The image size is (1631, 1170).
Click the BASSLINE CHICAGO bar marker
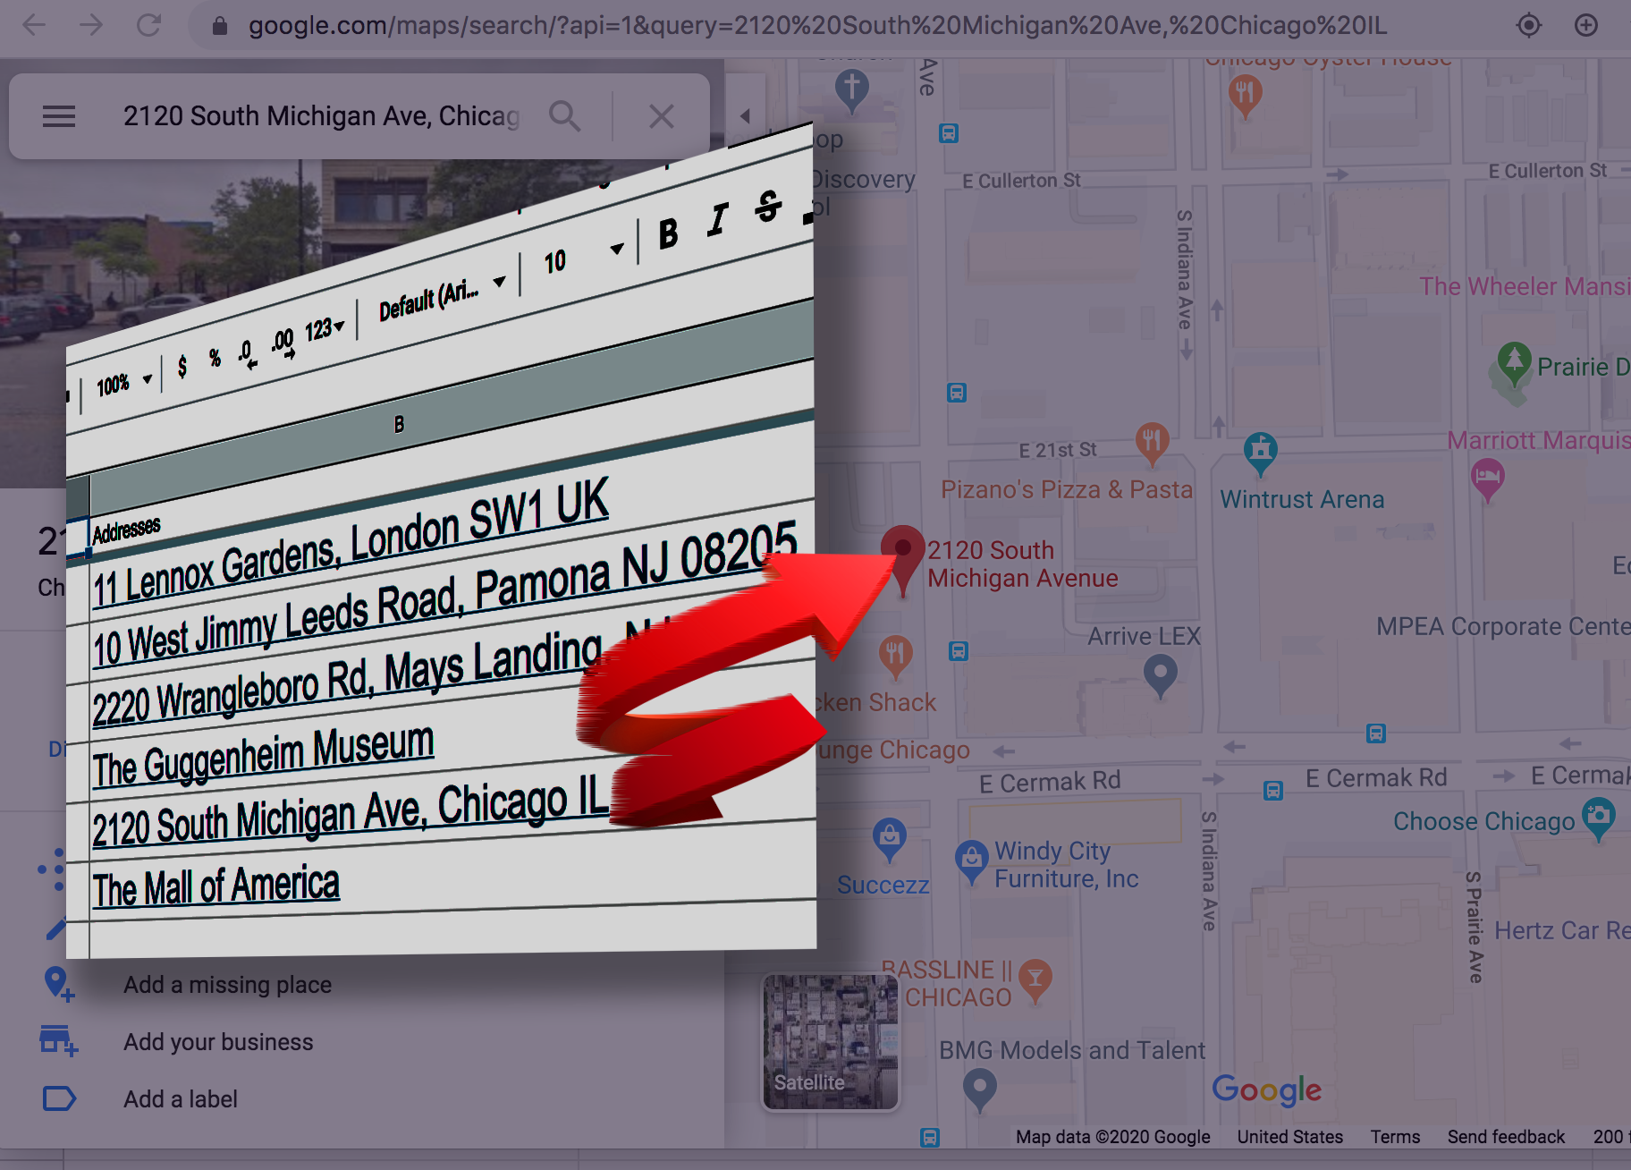point(1035,980)
